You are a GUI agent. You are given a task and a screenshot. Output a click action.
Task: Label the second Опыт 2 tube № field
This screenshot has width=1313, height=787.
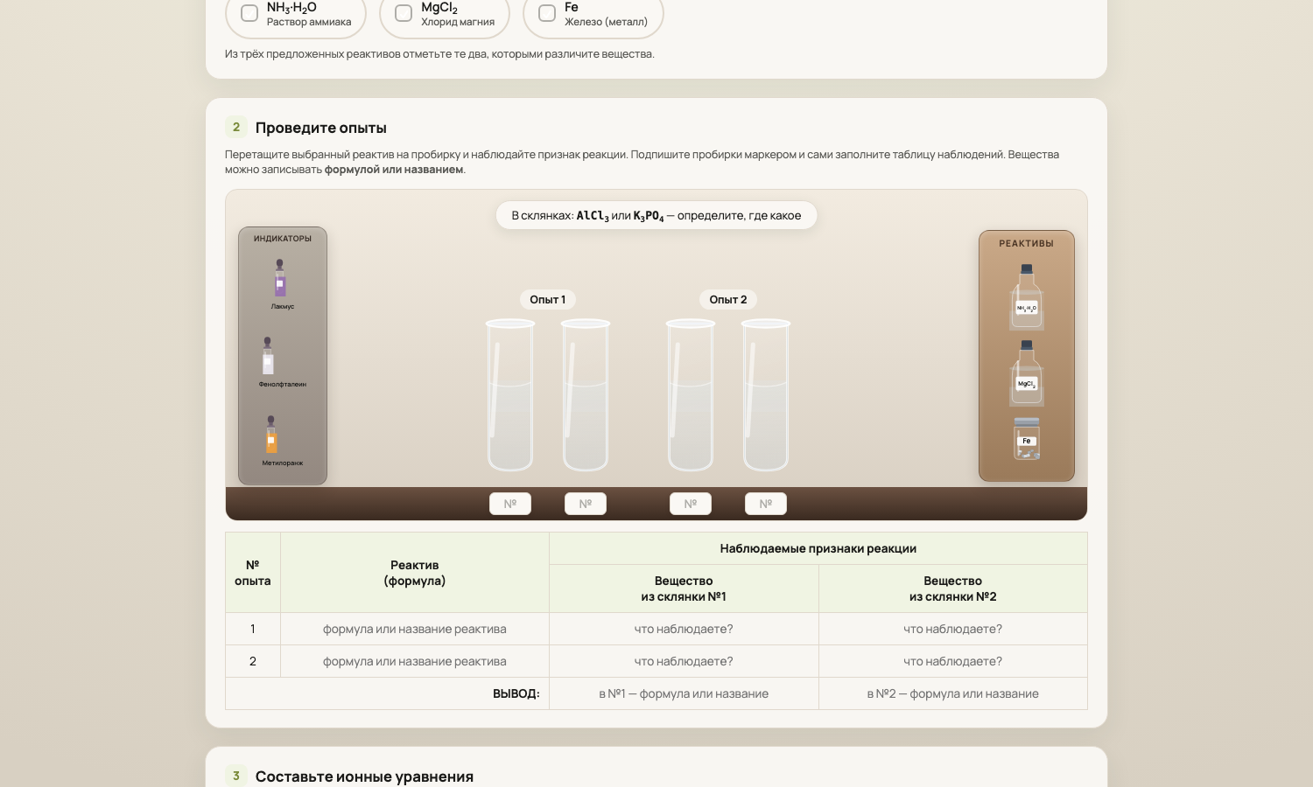click(x=766, y=504)
